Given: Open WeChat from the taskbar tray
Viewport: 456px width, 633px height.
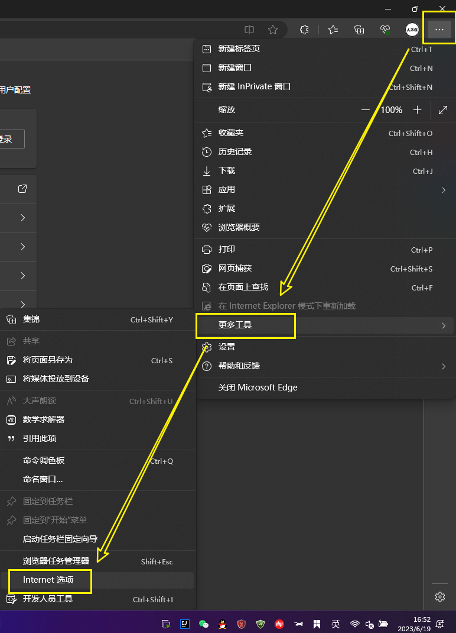Looking at the screenshot, I should tap(204, 624).
